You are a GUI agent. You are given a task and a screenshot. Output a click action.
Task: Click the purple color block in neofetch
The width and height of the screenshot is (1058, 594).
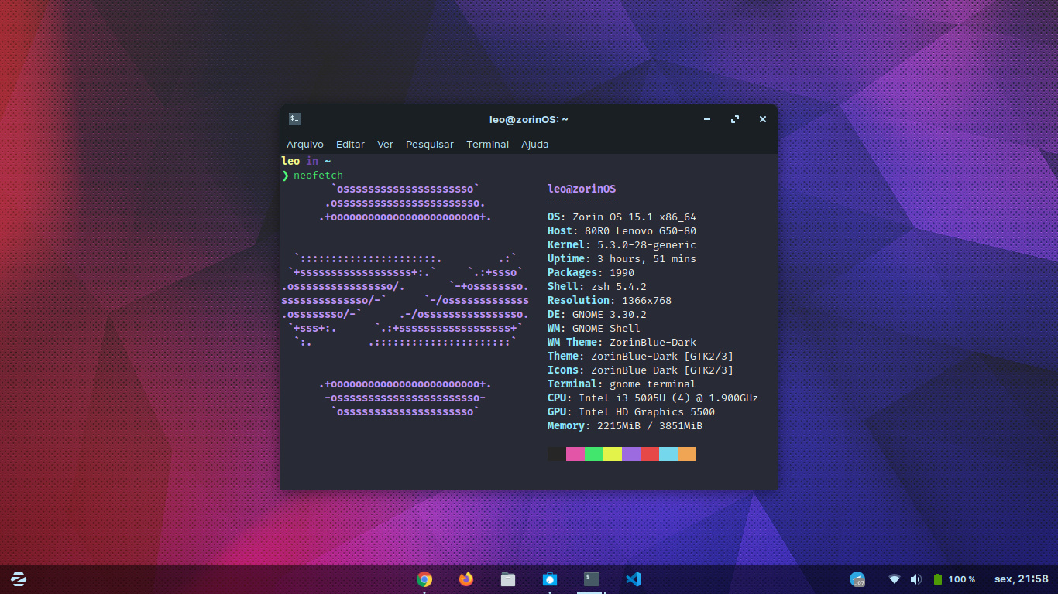click(631, 454)
